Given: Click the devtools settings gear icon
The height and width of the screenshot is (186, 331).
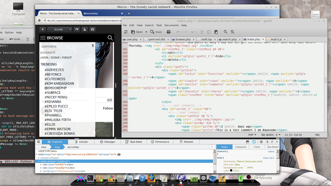Looking at the screenshot, I should [x=261, y=142].
